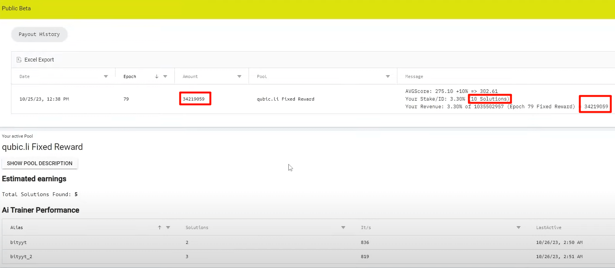The height and width of the screenshot is (268, 615).
Task: Select the Epoch 79 payout row
Action: (126, 99)
